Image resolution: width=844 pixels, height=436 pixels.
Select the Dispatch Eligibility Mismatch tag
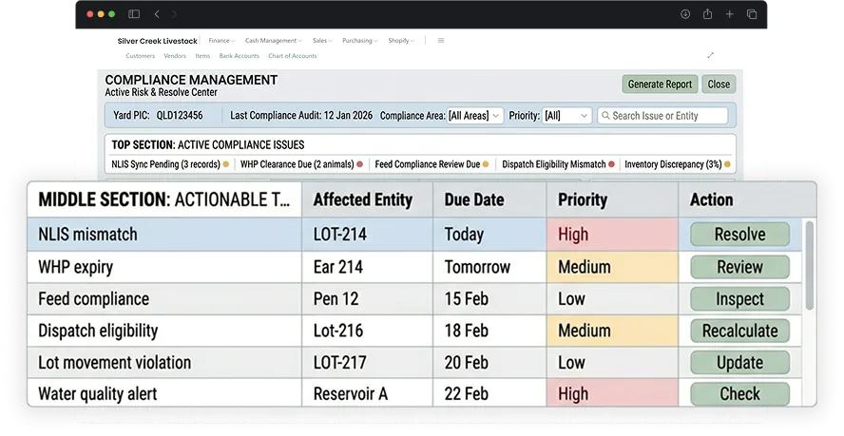pos(558,164)
